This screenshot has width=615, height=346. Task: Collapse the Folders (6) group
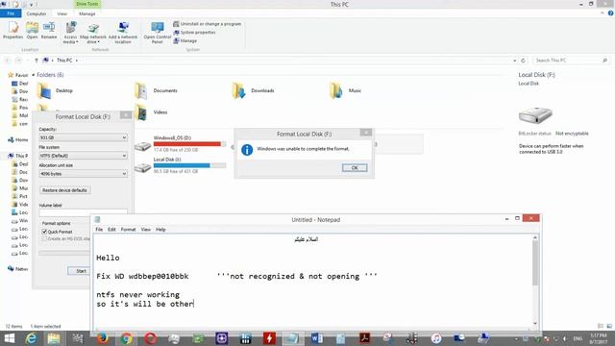point(34,75)
